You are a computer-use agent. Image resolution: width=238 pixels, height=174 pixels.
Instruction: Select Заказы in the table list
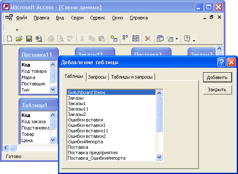(111, 98)
